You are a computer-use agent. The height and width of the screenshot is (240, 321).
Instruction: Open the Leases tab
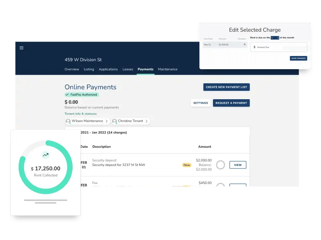point(128,69)
